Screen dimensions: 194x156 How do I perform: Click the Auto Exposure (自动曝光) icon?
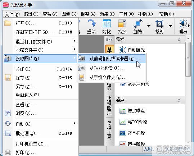tap(122, 50)
